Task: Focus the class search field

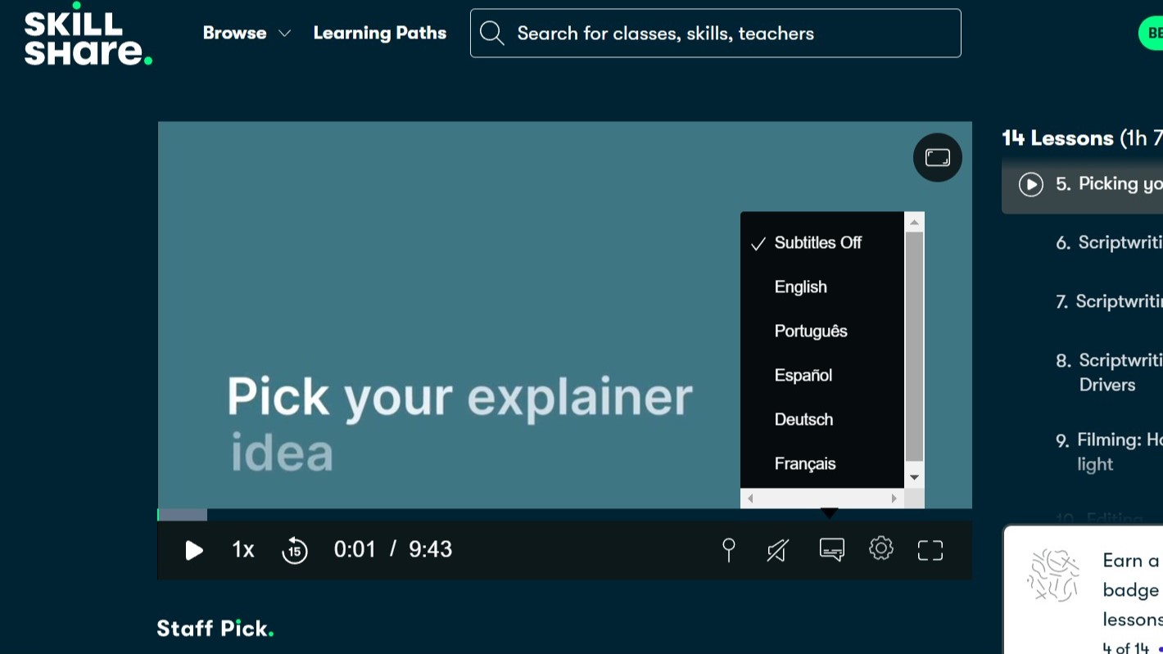Action: tap(716, 34)
